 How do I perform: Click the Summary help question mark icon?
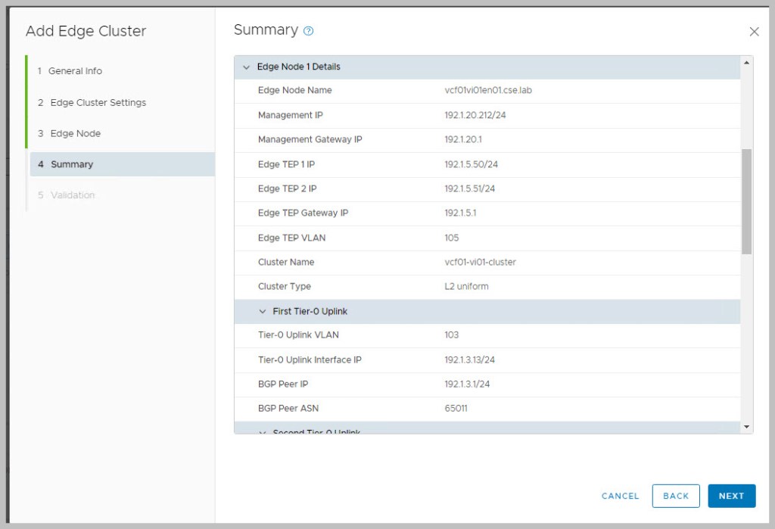coord(308,31)
